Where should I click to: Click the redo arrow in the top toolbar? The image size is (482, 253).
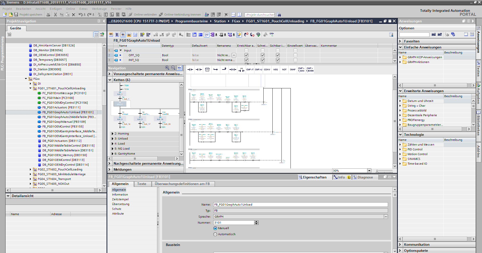click(x=89, y=15)
